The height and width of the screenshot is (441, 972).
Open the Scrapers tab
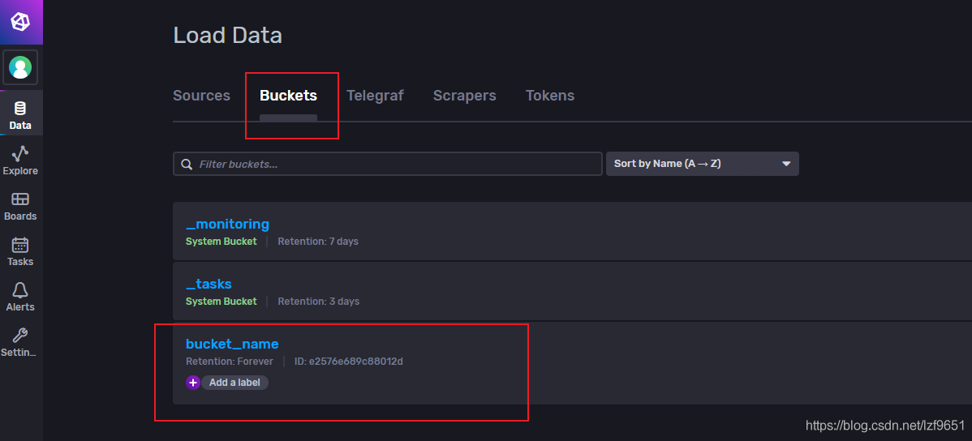[464, 96]
